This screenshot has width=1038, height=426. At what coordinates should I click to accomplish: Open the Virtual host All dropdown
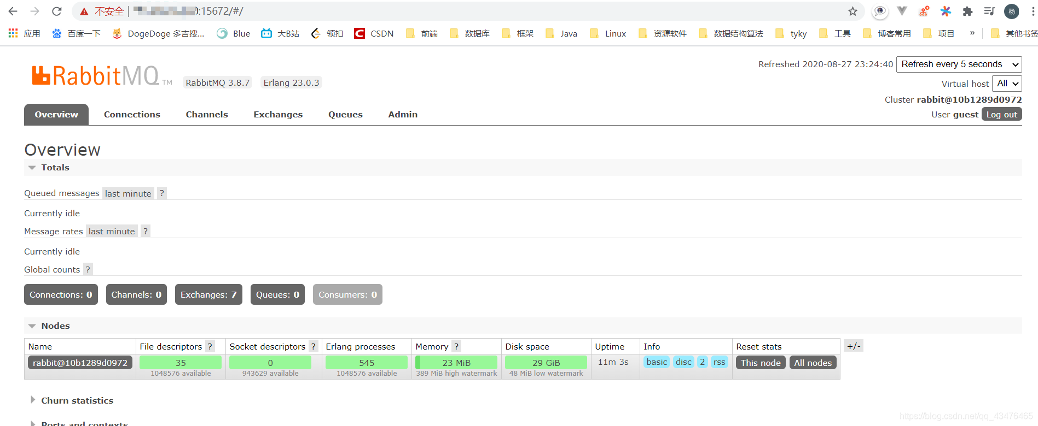[x=1007, y=84]
